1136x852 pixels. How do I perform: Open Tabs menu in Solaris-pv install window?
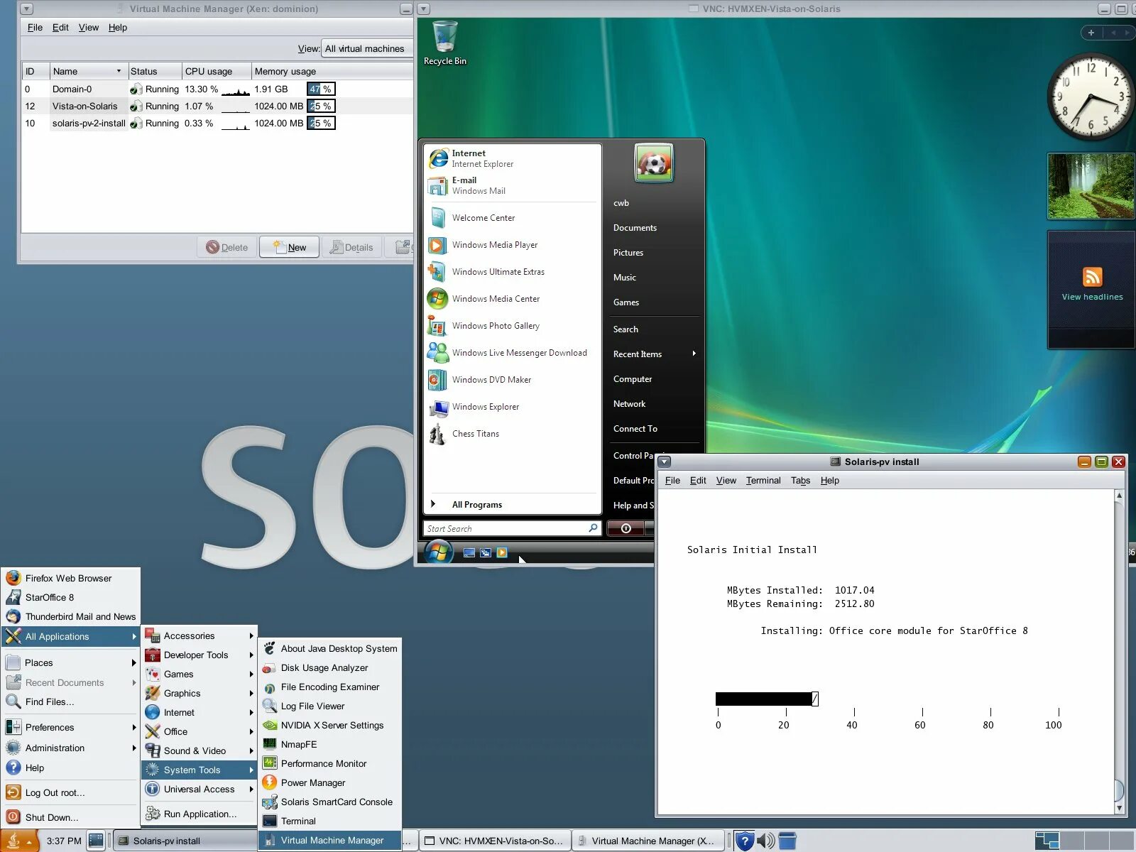800,480
